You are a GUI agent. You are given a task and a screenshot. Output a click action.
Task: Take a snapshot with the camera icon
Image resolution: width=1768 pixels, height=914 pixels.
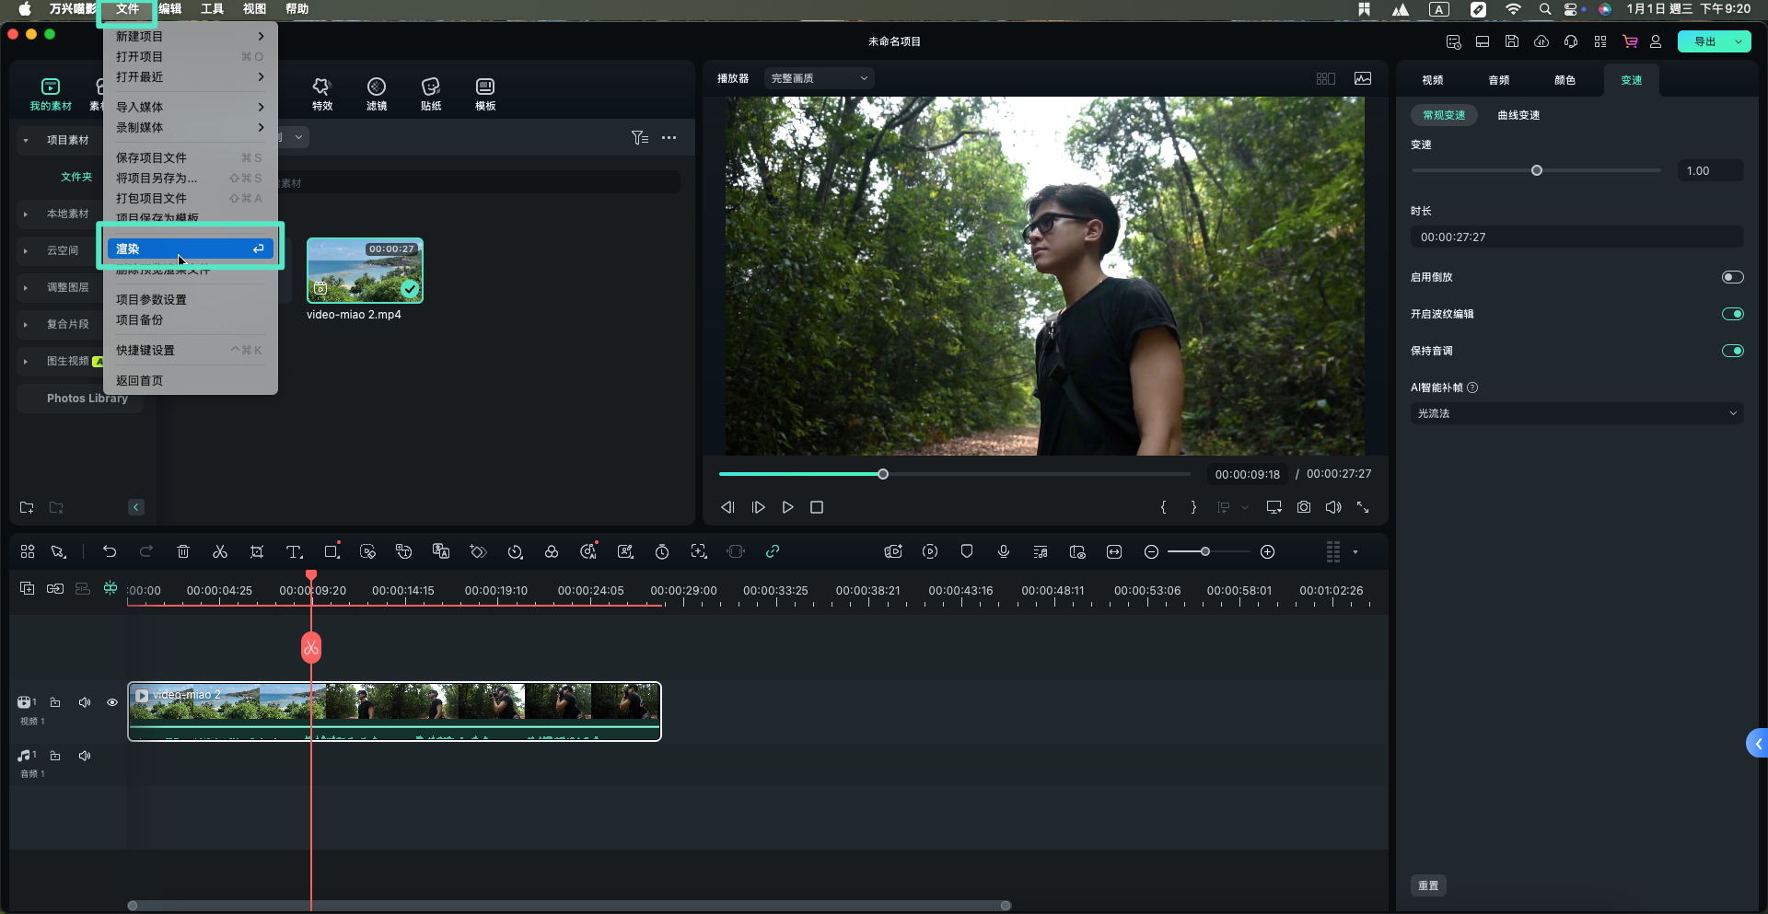pos(1304,507)
